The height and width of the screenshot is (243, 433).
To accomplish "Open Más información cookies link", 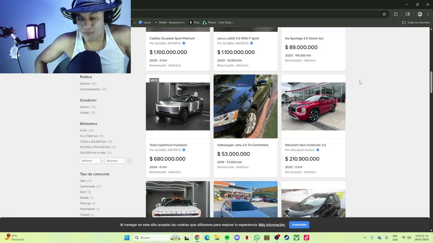I will [272, 225].
